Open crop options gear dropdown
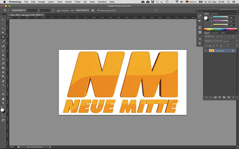This screenshot has width=239, height=149. (93, 10)
